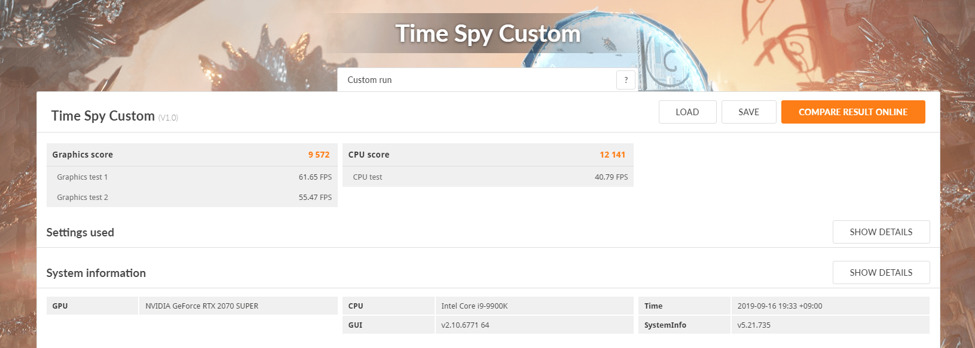975x348 pixels.
Task: Click the benchmark timestamp 2019-09-16 19:33
Action: 780,306
